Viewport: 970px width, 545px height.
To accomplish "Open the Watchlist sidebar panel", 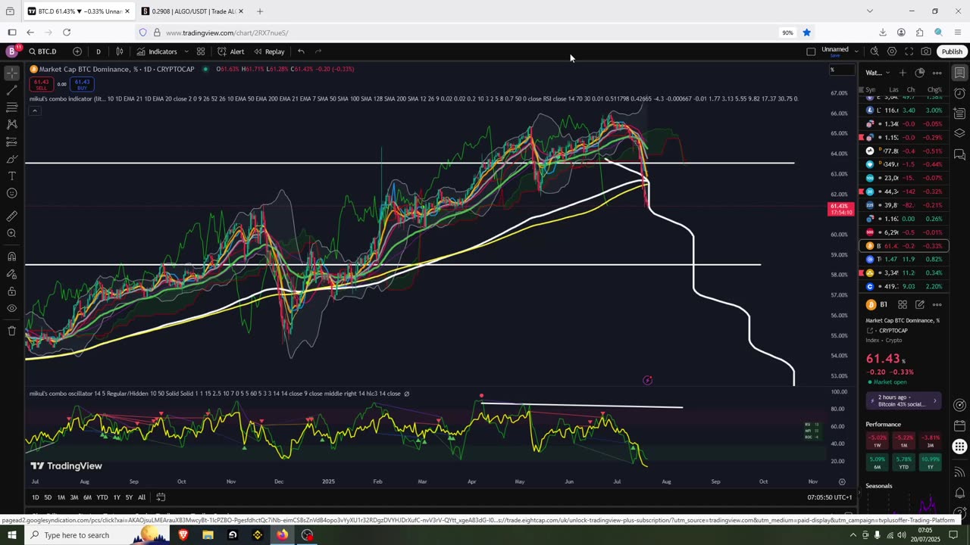I will (x=959, y=73).
